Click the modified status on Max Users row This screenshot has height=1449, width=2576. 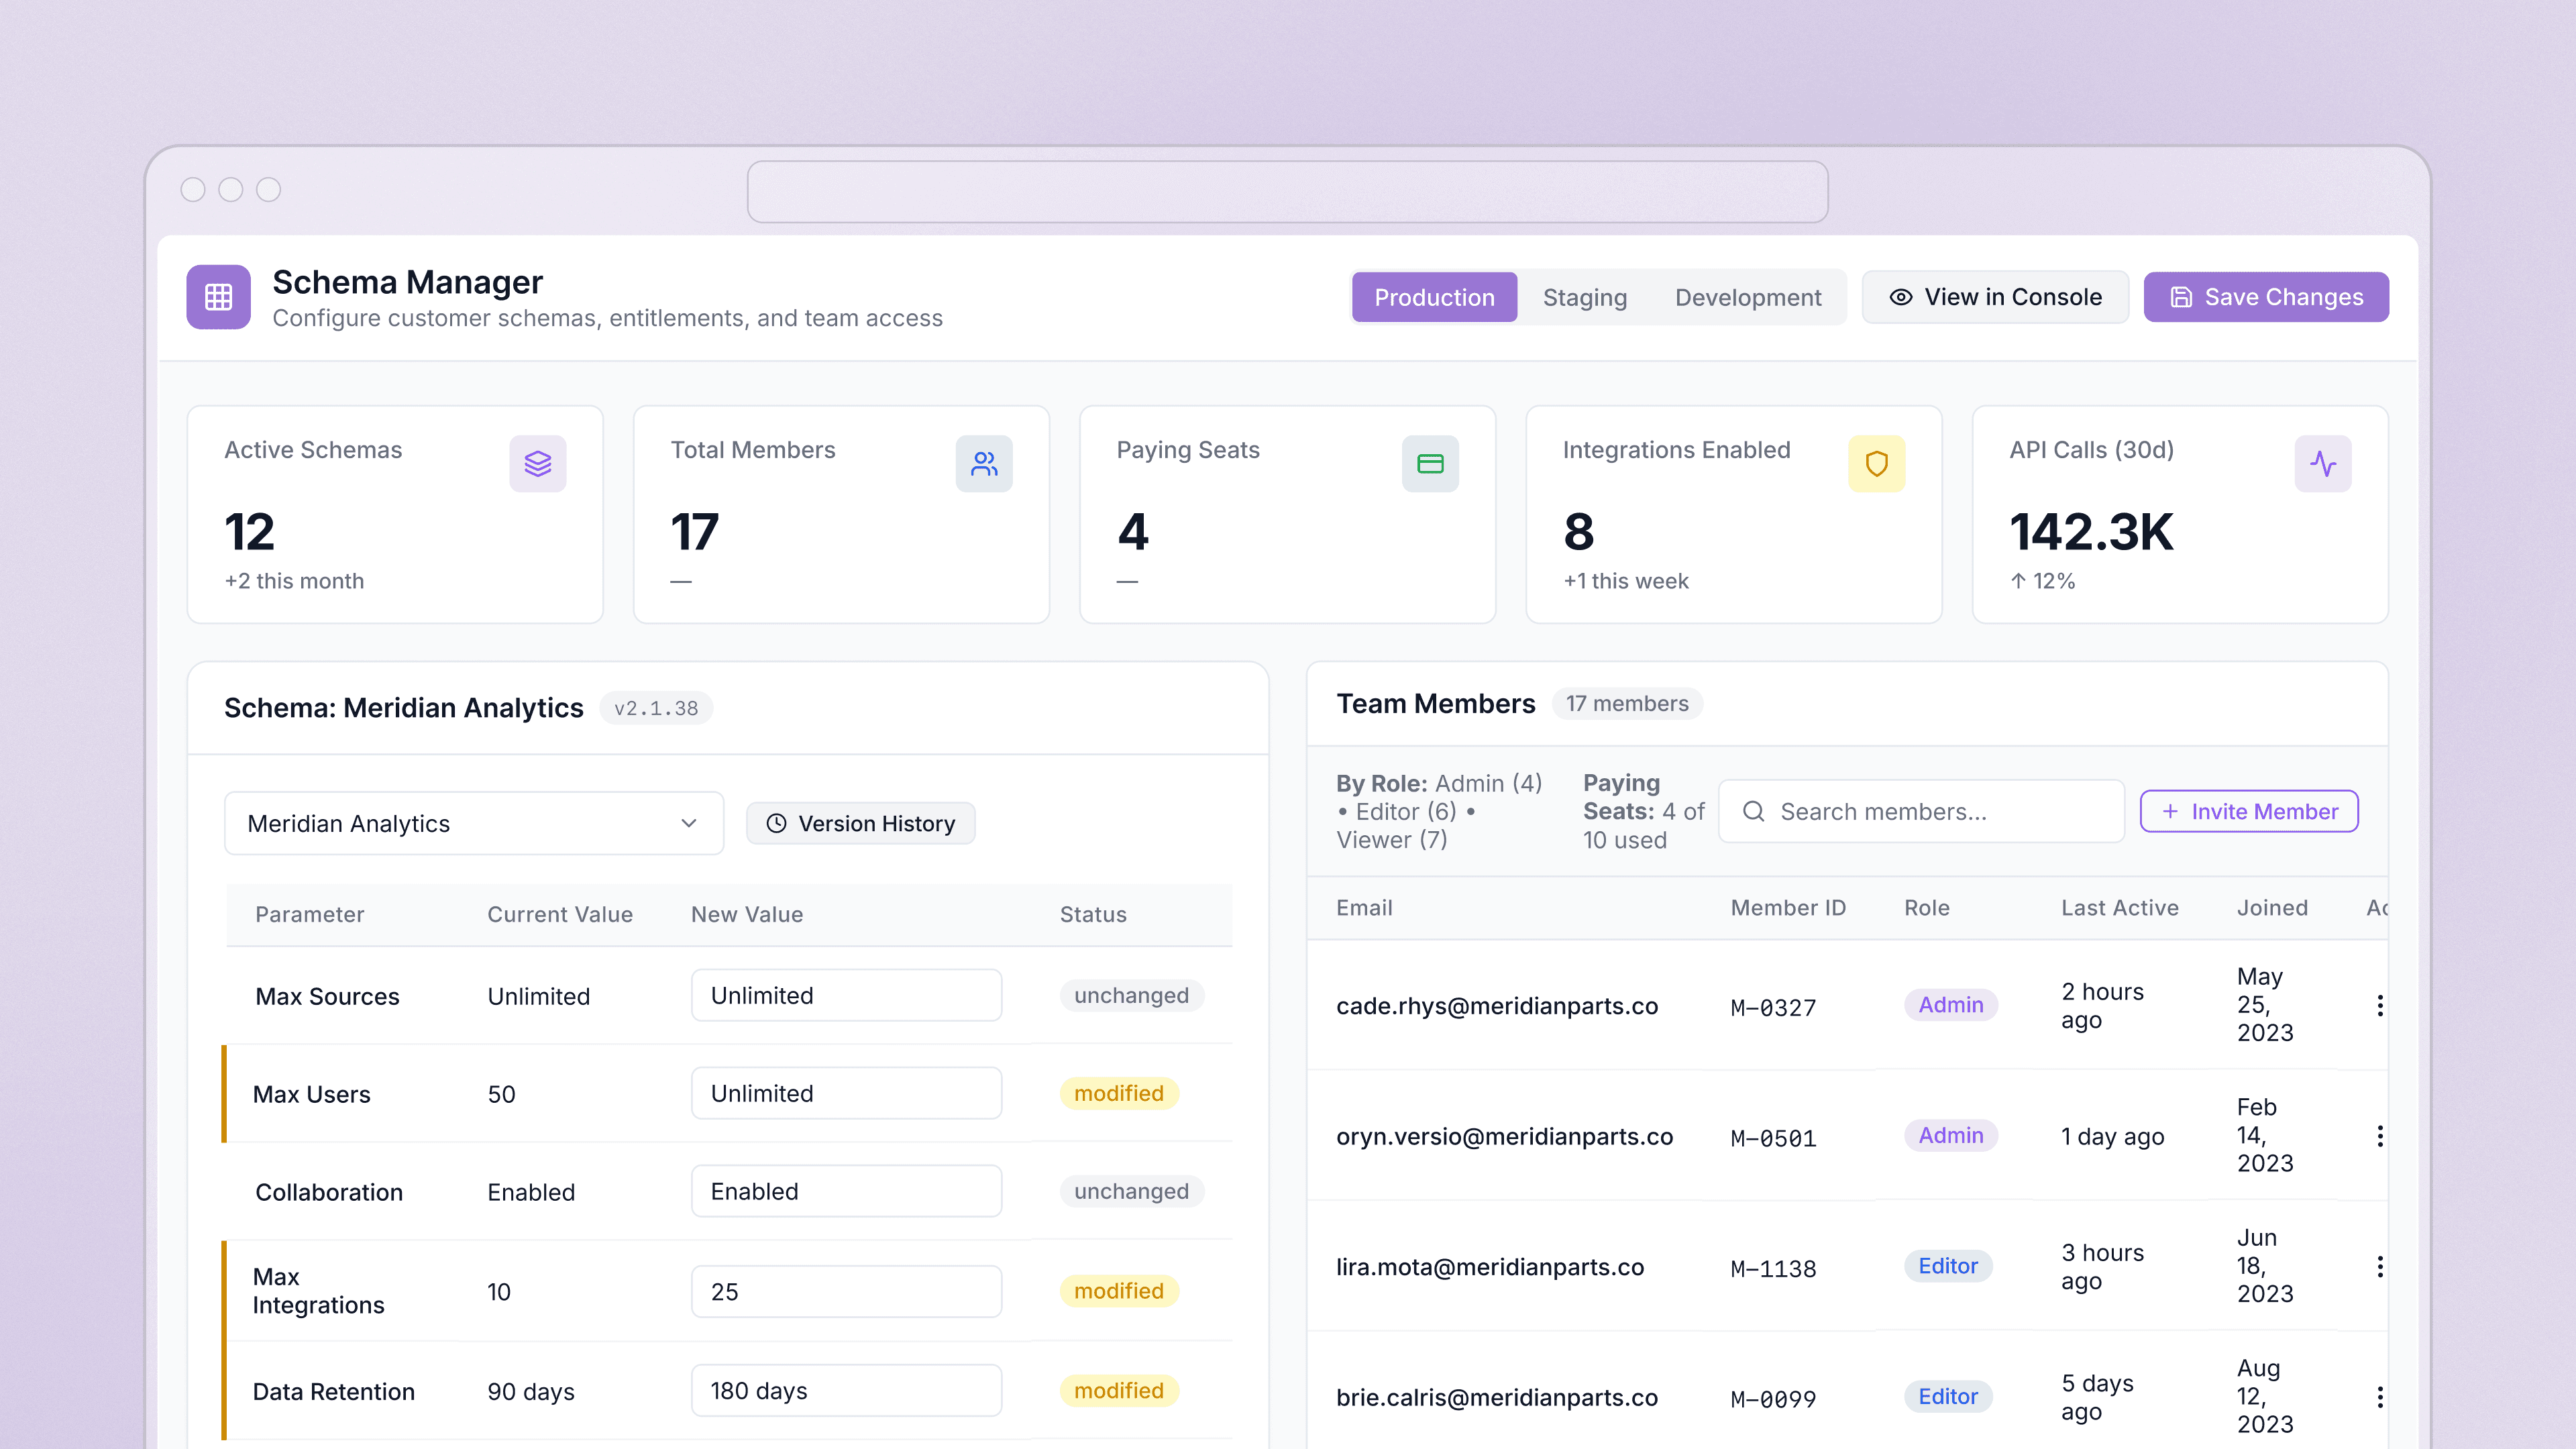[1118, 1093]
